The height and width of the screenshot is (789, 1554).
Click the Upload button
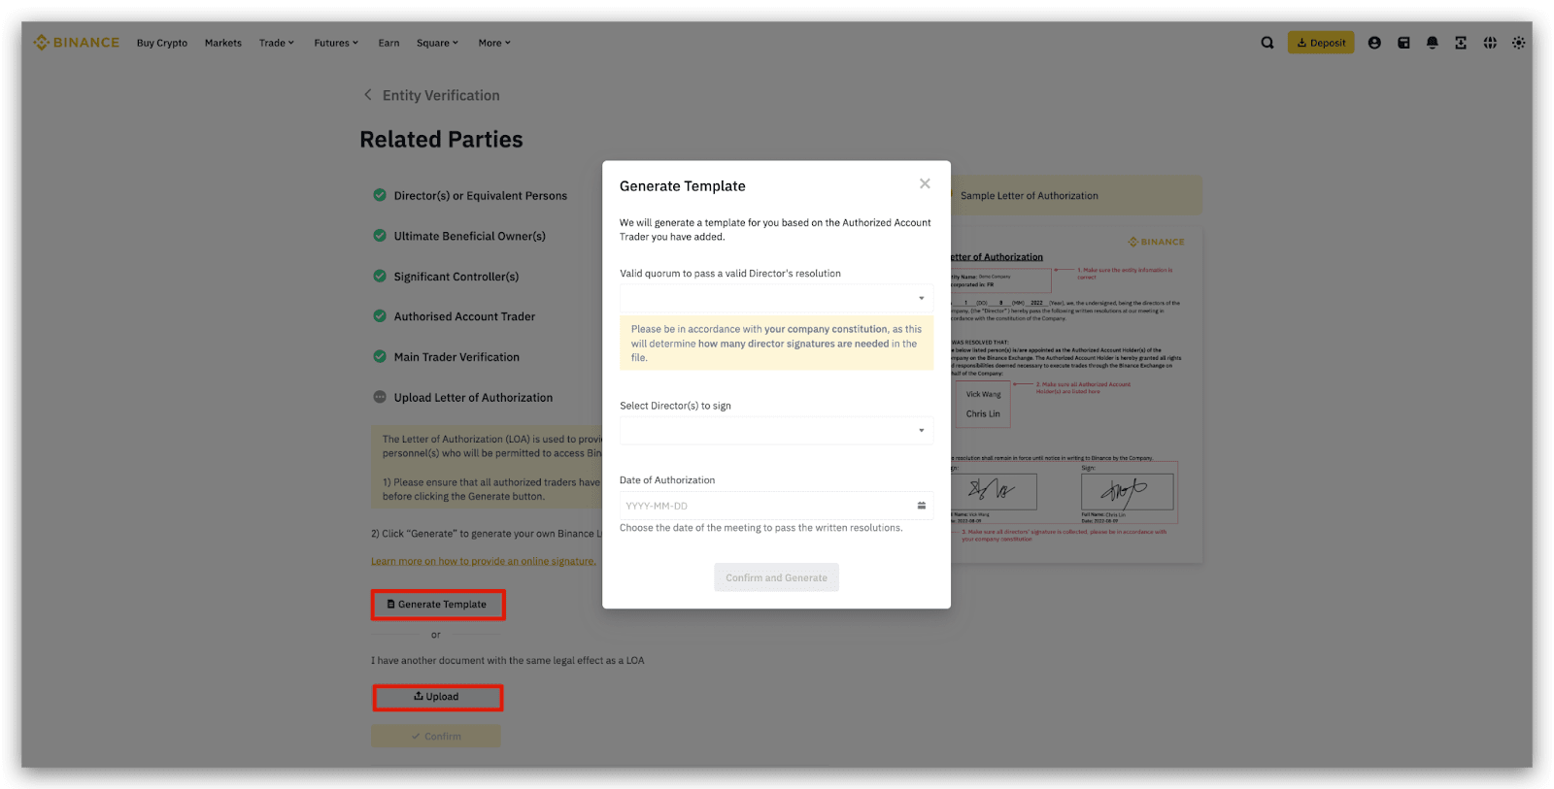click(x=438, y=697)
